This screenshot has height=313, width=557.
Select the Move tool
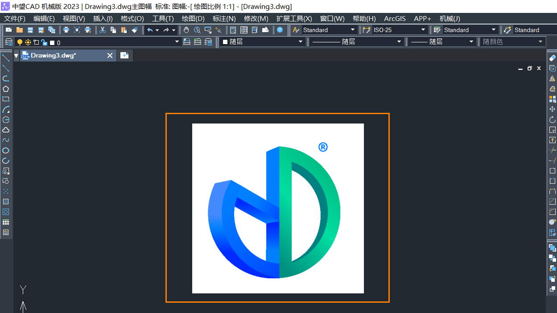(552, 109)
